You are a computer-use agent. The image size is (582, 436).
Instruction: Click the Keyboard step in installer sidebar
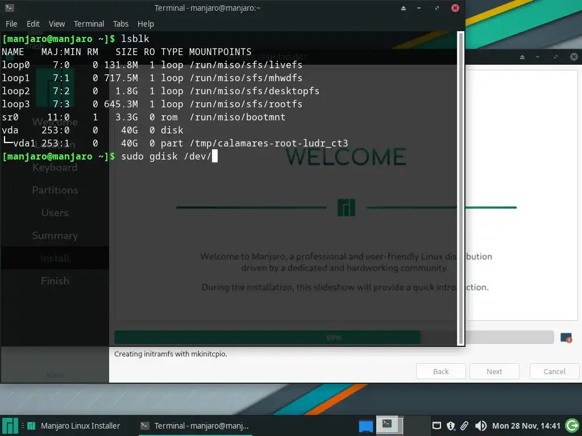point(55,167)
